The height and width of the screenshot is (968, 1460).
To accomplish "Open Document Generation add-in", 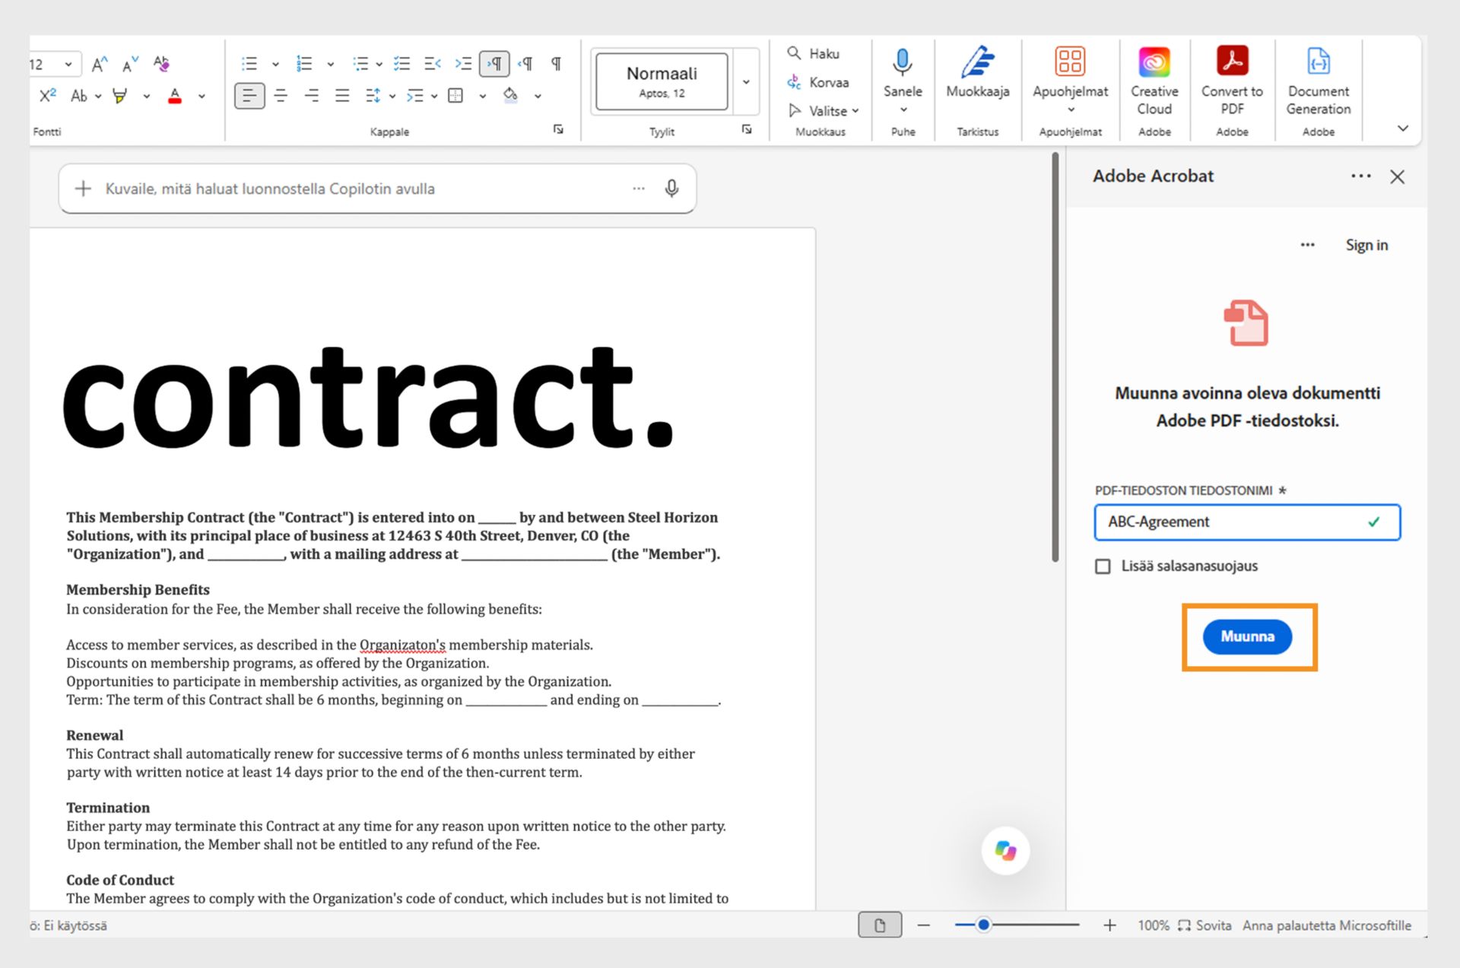I will pyautogui.click(x=1318, y=81).
